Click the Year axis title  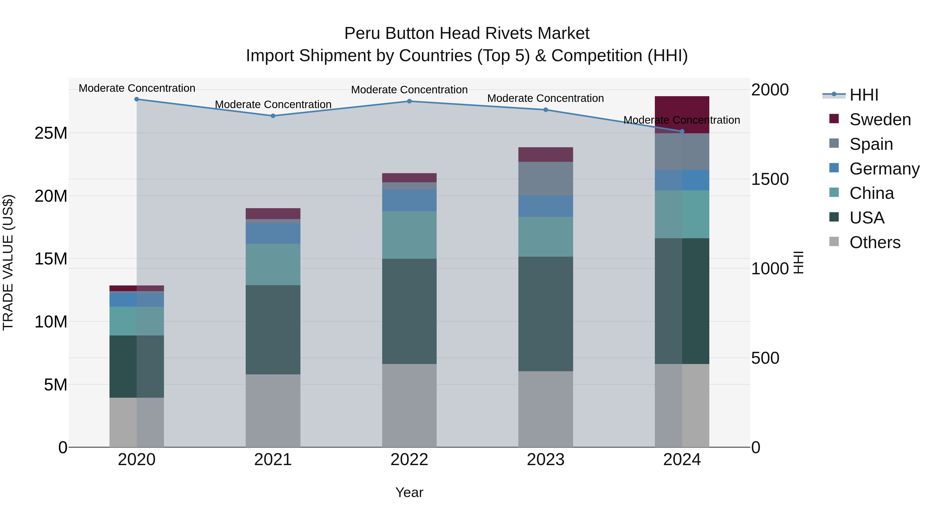[x=409, y=493]
